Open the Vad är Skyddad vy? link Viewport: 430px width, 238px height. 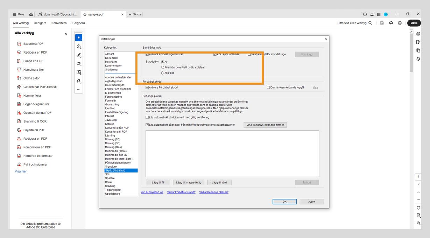click(152, 192)
